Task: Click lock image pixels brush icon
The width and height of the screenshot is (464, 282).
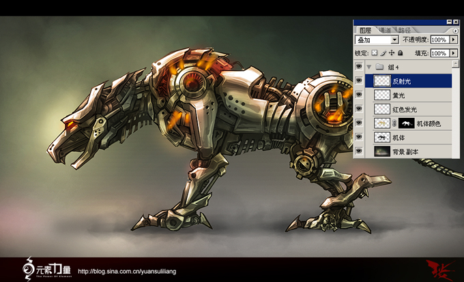Action: point(383,53)
